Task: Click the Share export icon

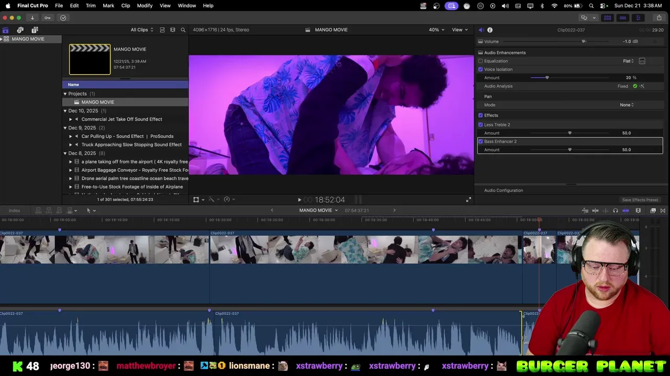Action: tap(659, 18)
